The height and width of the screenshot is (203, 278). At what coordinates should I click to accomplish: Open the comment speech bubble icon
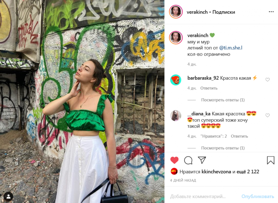(188, 160)
